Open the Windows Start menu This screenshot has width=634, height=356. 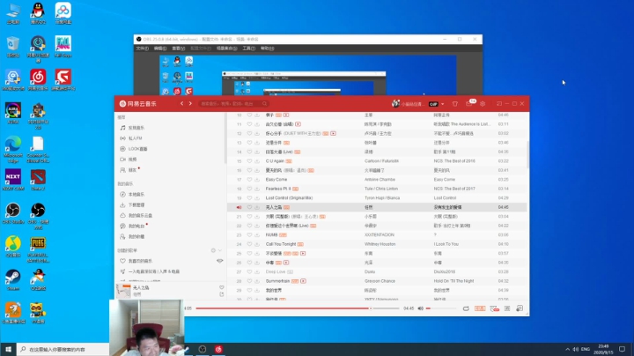[x=8, y=349]
